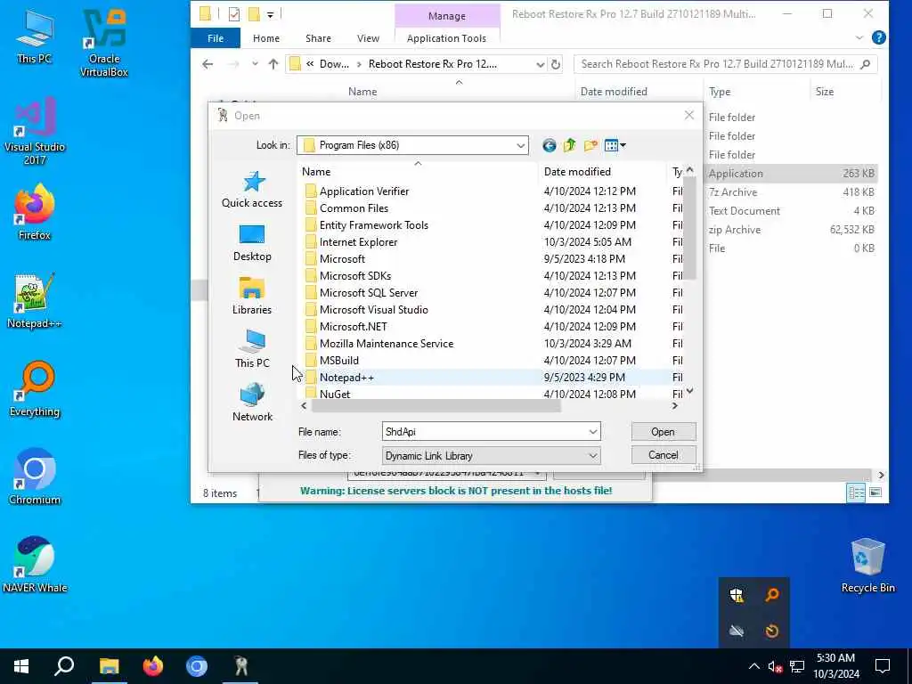912x684 pixels.
Task: Click the Explorer search box
Action: (x=725, y=64)
